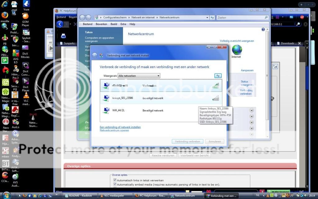The image size is (318, 199).
Task: Click 'Een verbinding of netwerk instellen' link
Action: pos(120,127)
